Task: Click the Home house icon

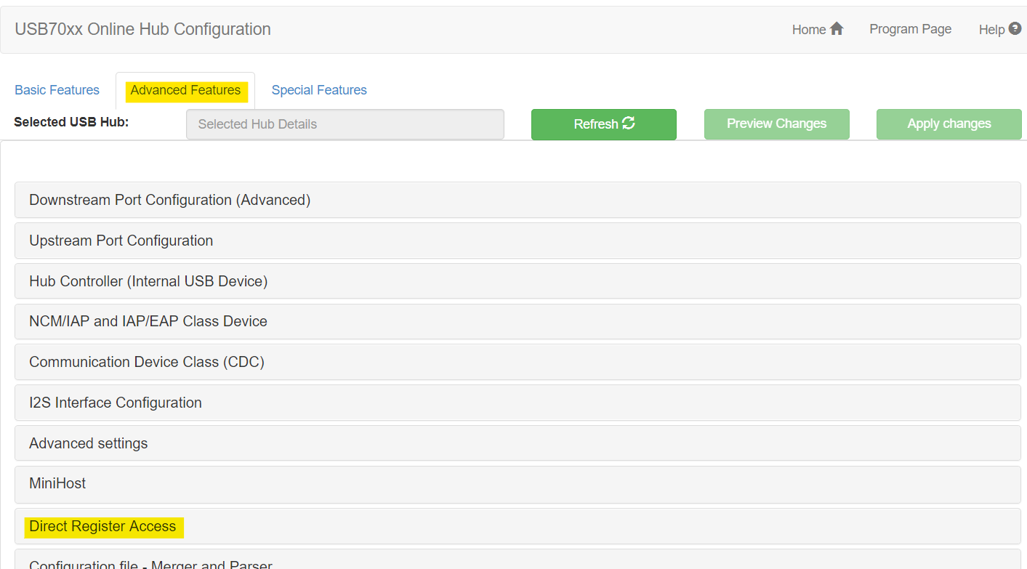Action: pos(836,28)
